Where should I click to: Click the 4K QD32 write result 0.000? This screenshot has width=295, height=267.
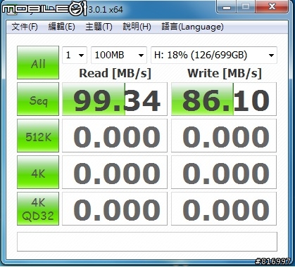(224, 209)
